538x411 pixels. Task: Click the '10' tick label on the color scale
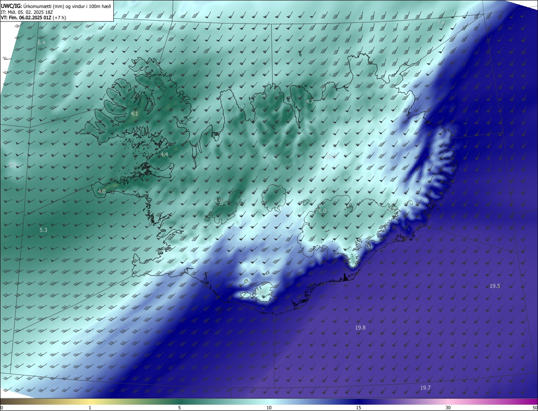point(269,408)
